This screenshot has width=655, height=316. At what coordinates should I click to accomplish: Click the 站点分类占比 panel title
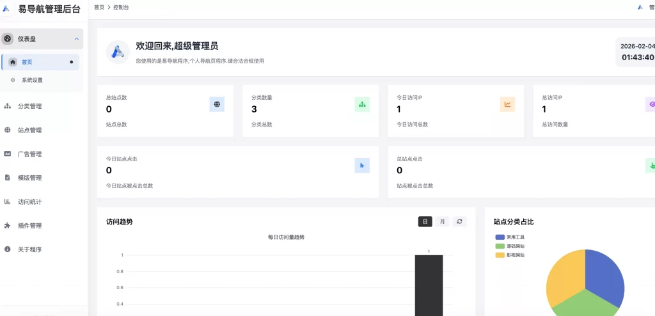pyautogui.click(x=514, y=222)
